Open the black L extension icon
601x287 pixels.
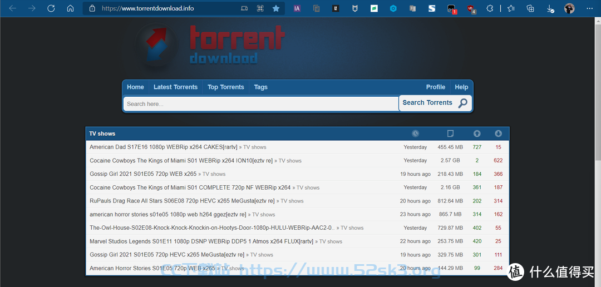click(x=336, y=8)
